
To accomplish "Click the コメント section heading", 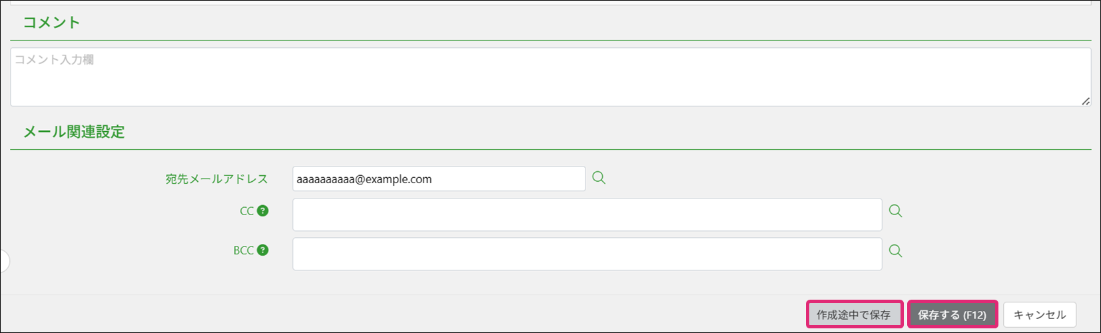I will (x=51, y=23).
